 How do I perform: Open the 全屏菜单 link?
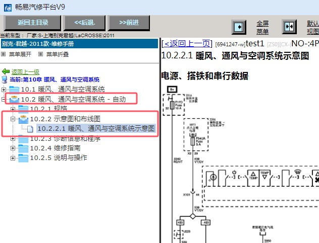262,27
